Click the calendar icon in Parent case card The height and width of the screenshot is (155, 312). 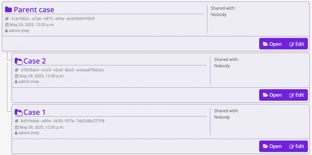tap(7, 25)
